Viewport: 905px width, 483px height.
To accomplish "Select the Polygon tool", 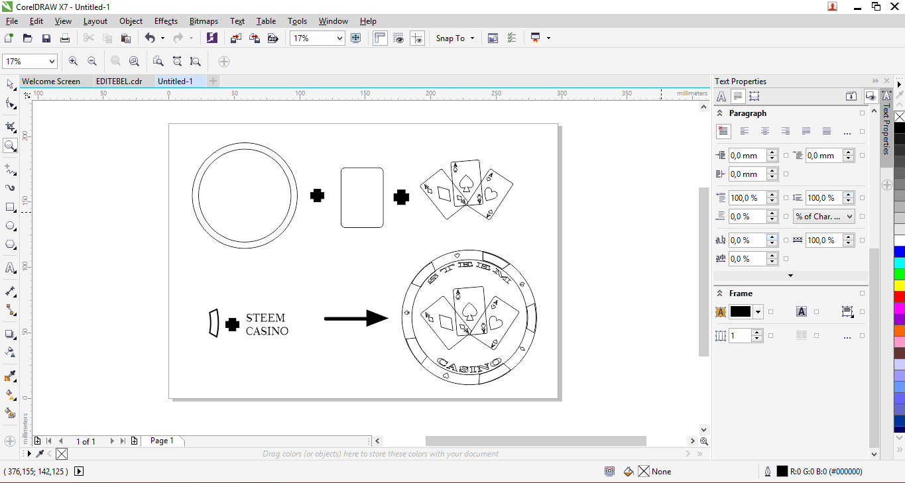I will pos(10,244).
